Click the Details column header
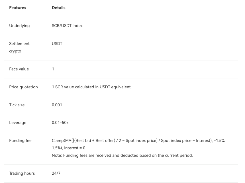 (x=59, y=8)
